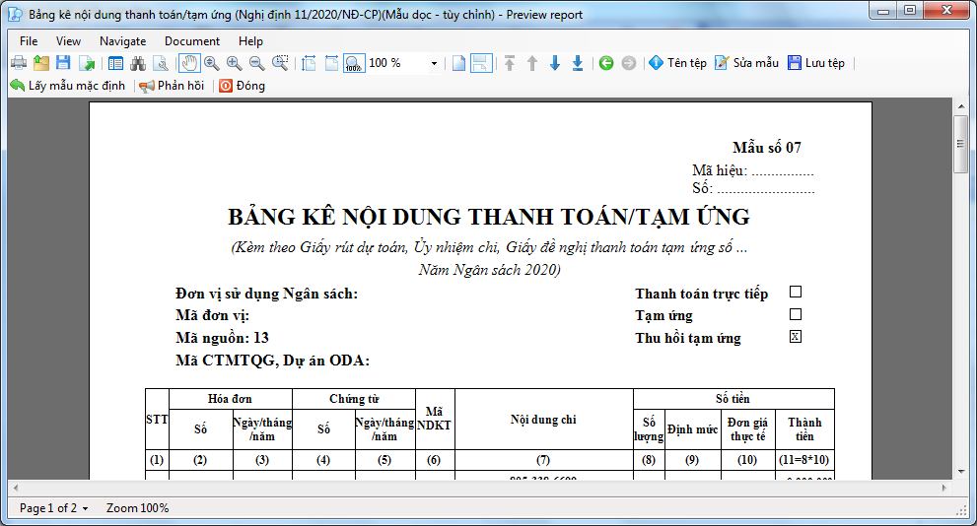The image size is (977, 526).
Task: Click the Phản hồi feedback button
Action: (172, 86)
